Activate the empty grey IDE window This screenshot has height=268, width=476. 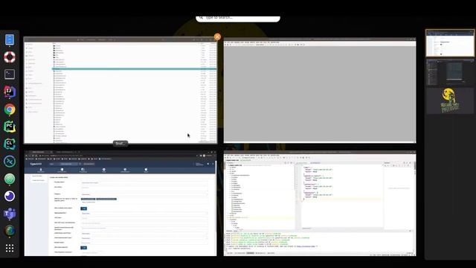[x=320, y=90]
